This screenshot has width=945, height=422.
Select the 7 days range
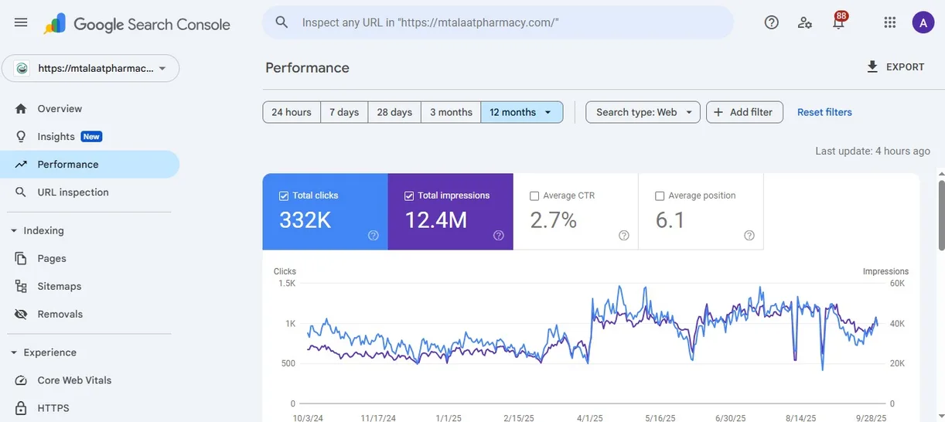(x=344, y=112)
